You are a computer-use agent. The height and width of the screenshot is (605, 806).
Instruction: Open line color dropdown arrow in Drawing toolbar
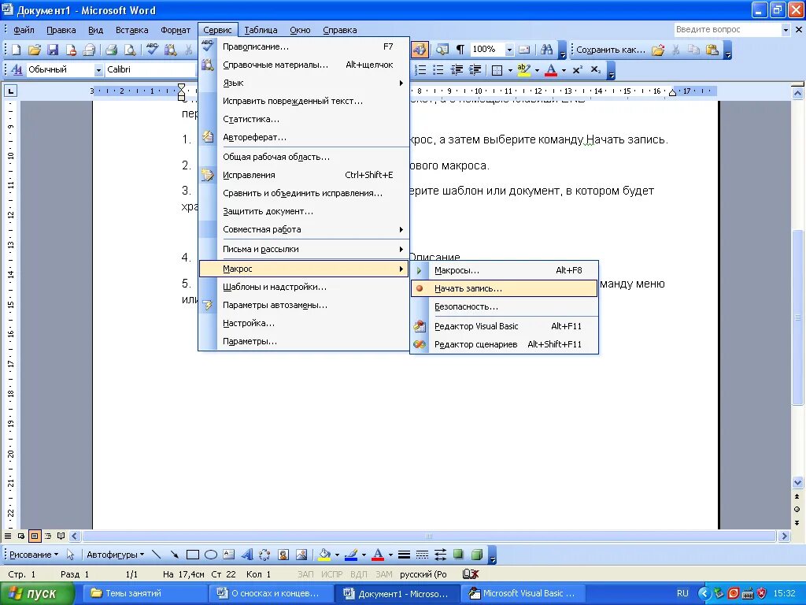364,555
